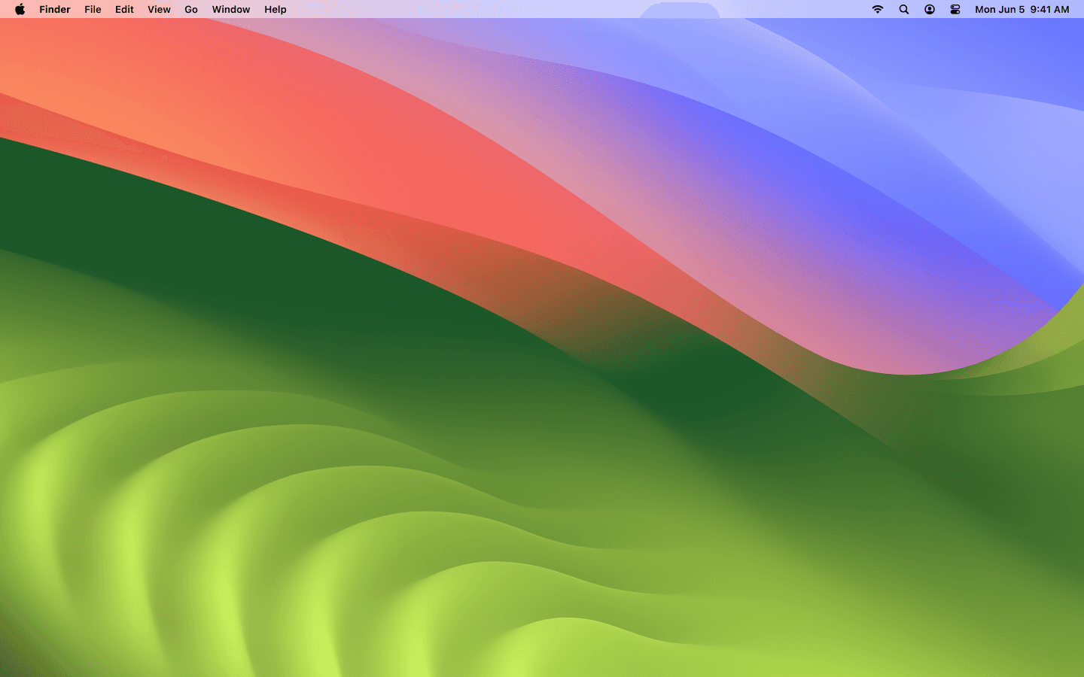The width and height of the screenshot is (1084, 677).
Task: Open the Apple menu
Action: coord(19,9)
